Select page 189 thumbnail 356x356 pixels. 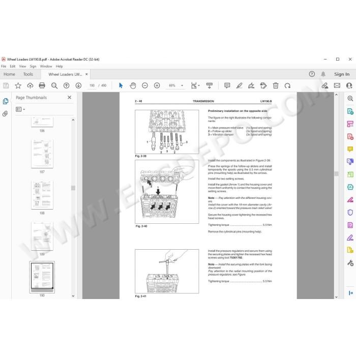tap(42, 236)
